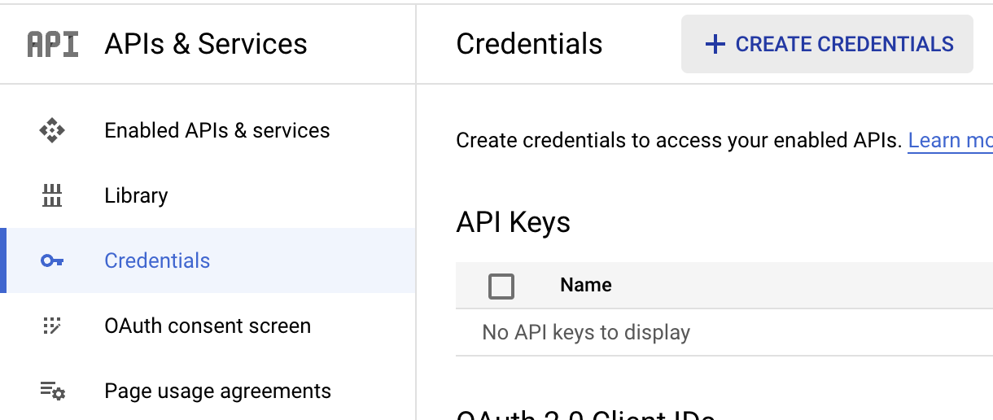Tick the select-all API keys checkbox
This screenshot has width=993, height=420.
point(501,286)
